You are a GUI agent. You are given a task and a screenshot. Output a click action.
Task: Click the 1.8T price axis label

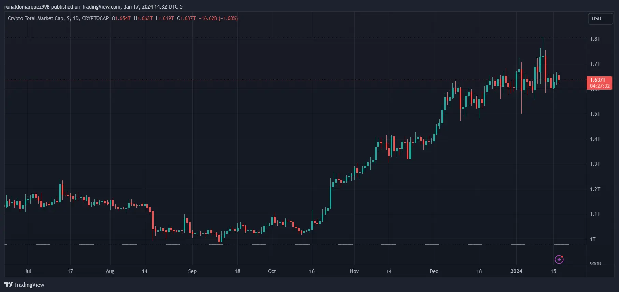click(x=595, y=39)
